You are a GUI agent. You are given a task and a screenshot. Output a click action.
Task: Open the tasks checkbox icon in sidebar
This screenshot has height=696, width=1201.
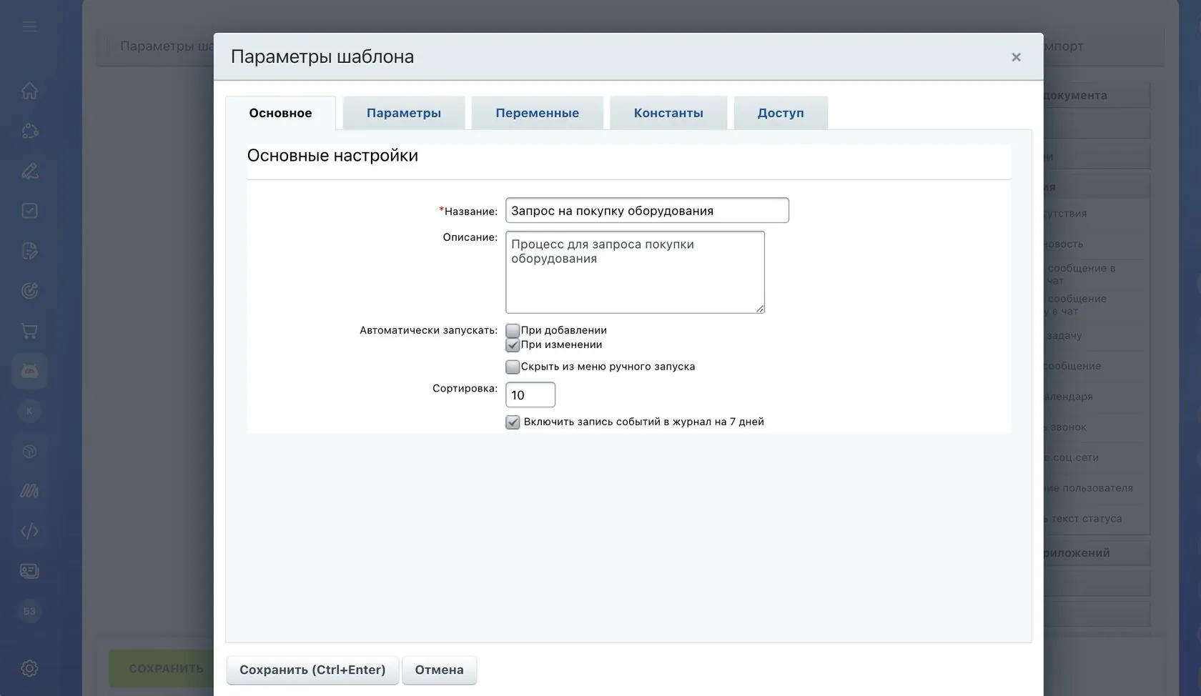(x=29, y=211)
